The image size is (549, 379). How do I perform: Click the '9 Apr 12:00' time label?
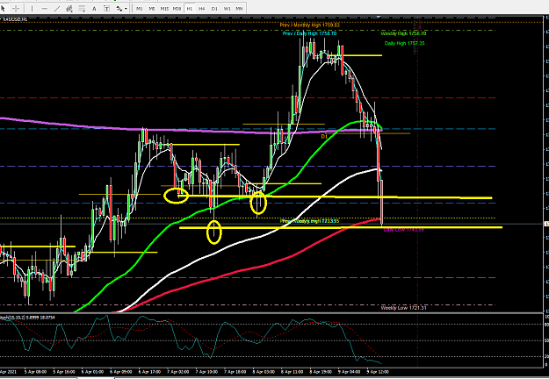(378, 372)
